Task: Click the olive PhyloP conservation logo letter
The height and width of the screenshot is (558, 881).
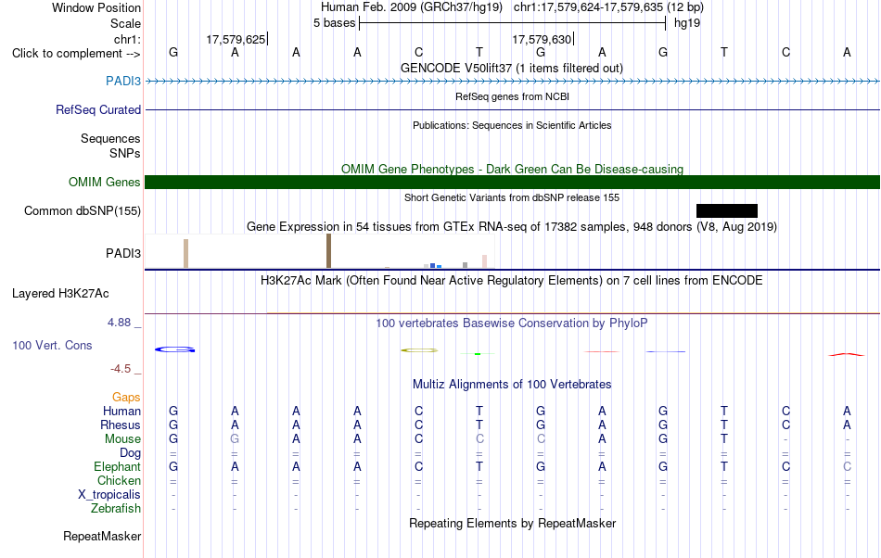Action: 419,350
